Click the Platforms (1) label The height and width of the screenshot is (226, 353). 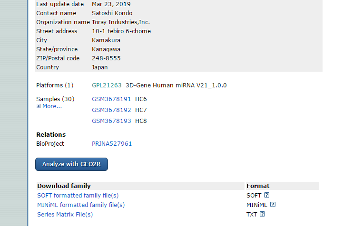coord(55,85)
